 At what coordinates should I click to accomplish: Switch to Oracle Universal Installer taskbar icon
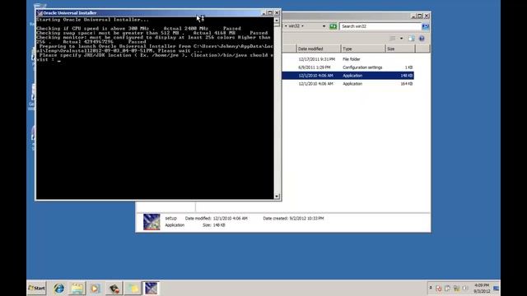tap(151, 289)
